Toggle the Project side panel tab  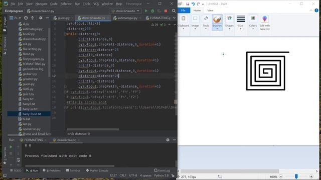click(5, 24)
